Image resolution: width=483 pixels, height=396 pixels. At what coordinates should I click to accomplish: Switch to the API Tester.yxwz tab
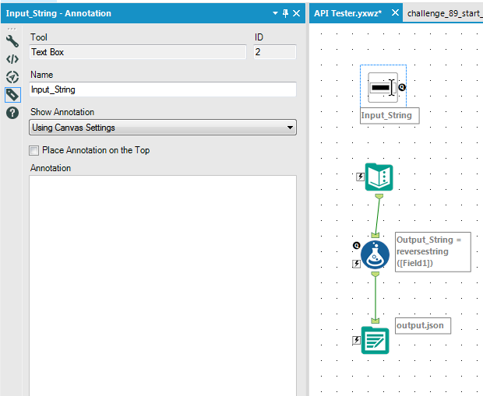(347, 13)
